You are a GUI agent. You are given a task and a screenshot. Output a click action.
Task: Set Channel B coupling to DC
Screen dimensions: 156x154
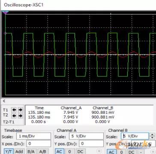pyautogui.click(x=131, y=152)
